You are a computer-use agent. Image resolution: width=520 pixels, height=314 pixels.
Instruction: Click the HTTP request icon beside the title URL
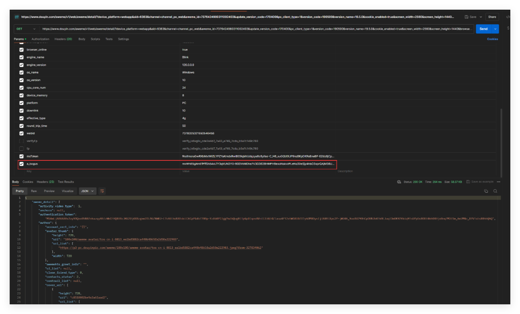[x=17, y=17]
